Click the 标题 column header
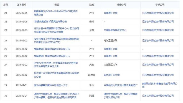 (x=57, y=5)
